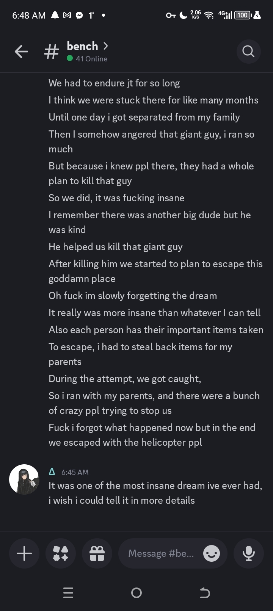This screenshot has height=611, width=273.
Task: Open the search magnifier icon
Action: coord(248,51)
